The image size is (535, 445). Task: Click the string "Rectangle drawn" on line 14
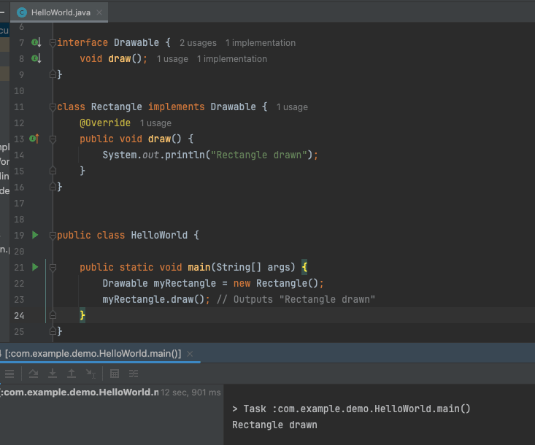259,155
